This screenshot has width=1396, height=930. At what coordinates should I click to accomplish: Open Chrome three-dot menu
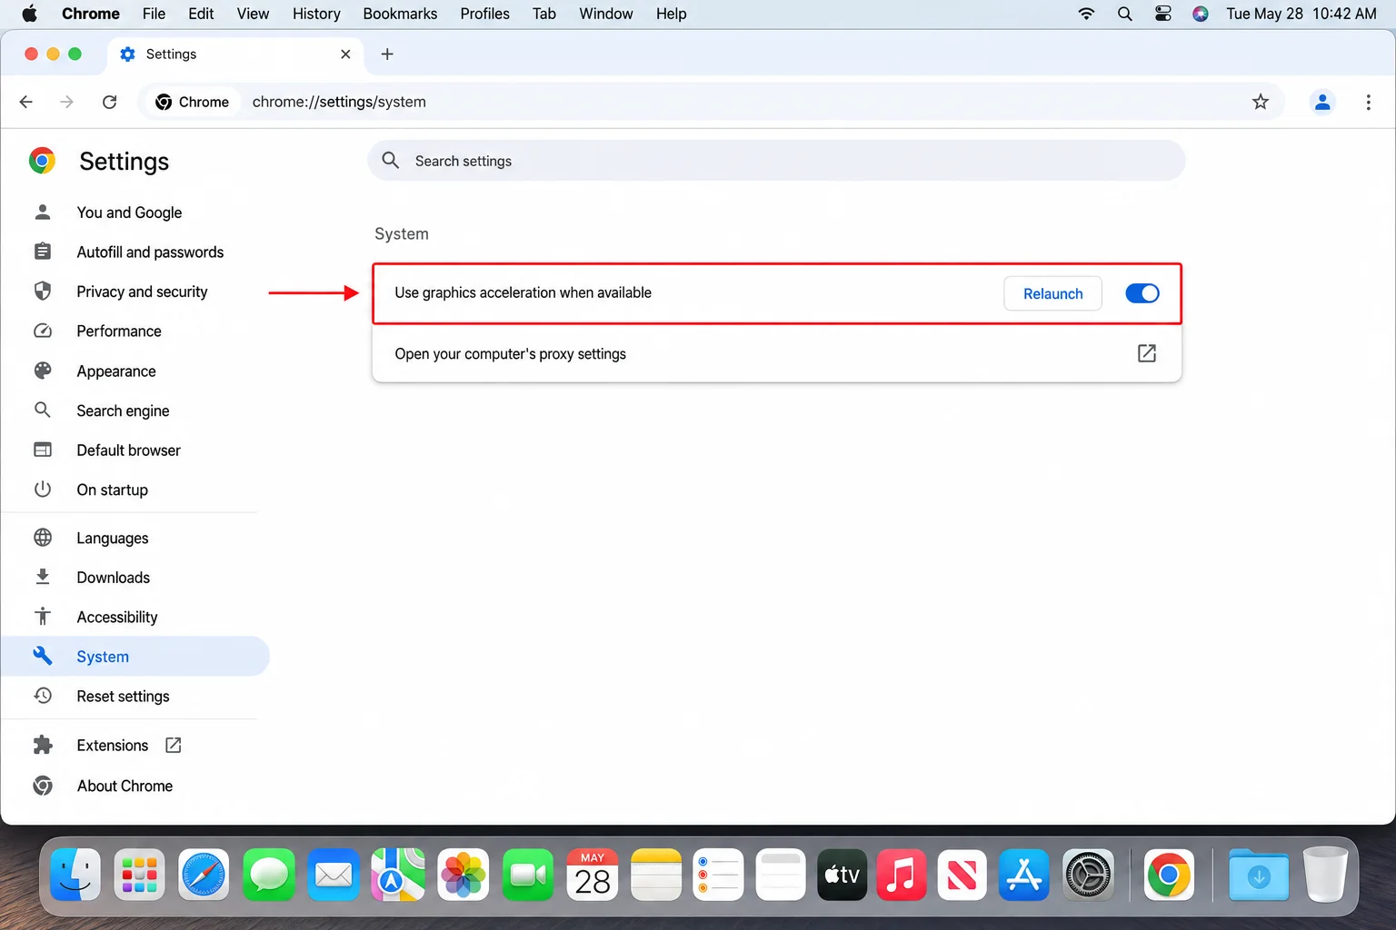pyautogui.click(x=1368, y=102)
